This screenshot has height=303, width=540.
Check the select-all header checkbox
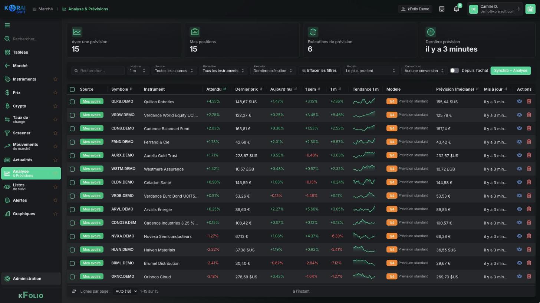[72, 89]
